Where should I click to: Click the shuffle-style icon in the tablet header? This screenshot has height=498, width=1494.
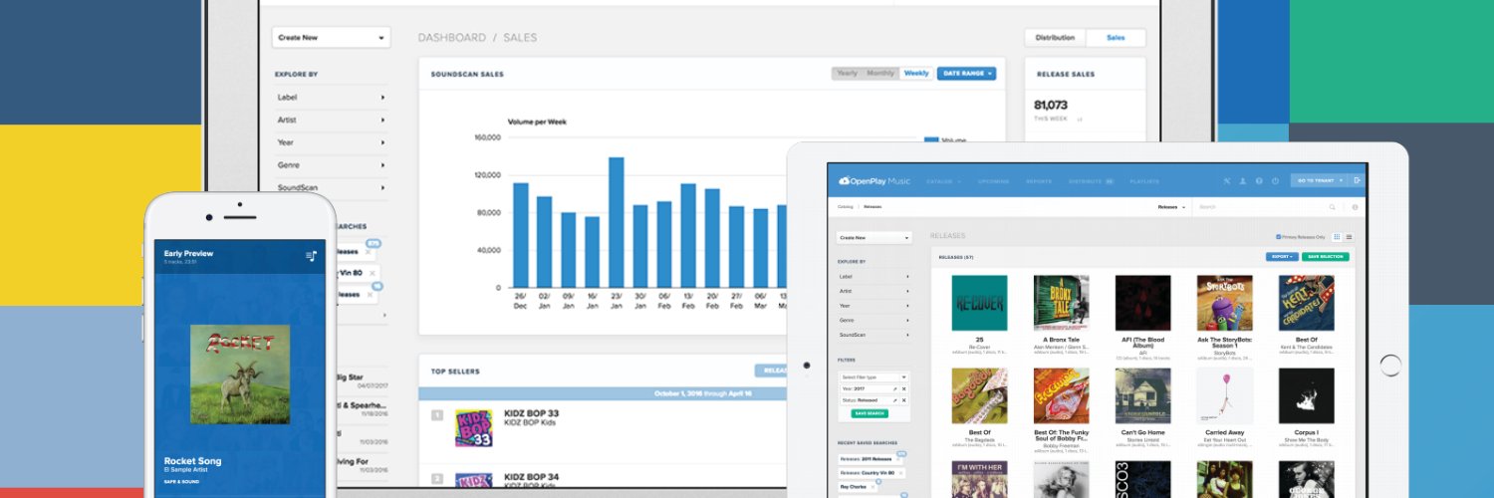pos(1227,181)
